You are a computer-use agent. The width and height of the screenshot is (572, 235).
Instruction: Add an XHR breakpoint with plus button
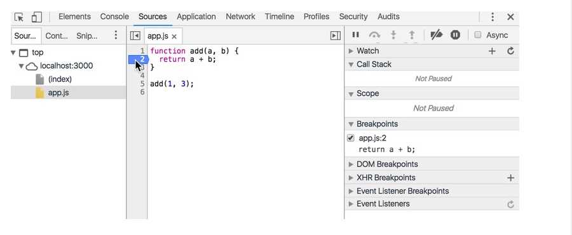click(x=510, y=178)
